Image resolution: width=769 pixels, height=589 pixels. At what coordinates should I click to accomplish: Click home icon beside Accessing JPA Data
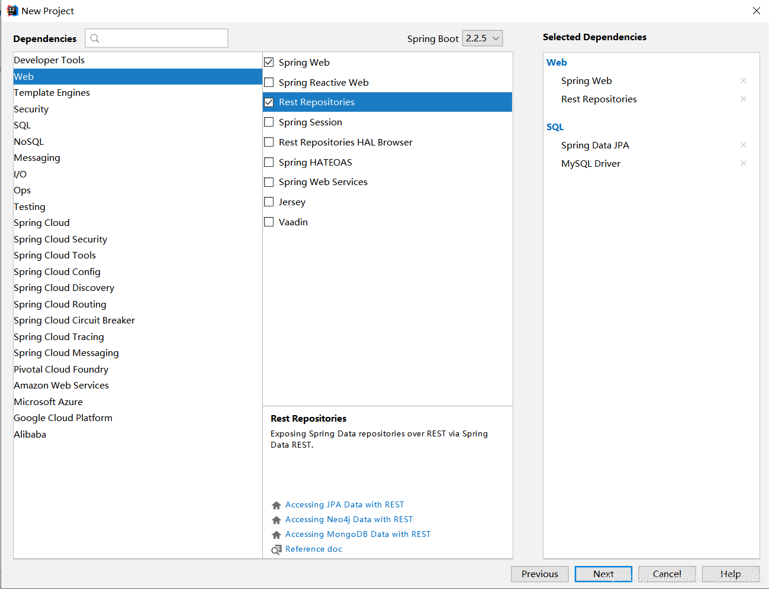pyautogui.click(x=276, y=505)
